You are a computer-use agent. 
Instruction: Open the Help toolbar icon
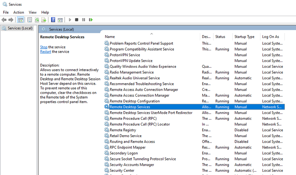click(53, 20)
